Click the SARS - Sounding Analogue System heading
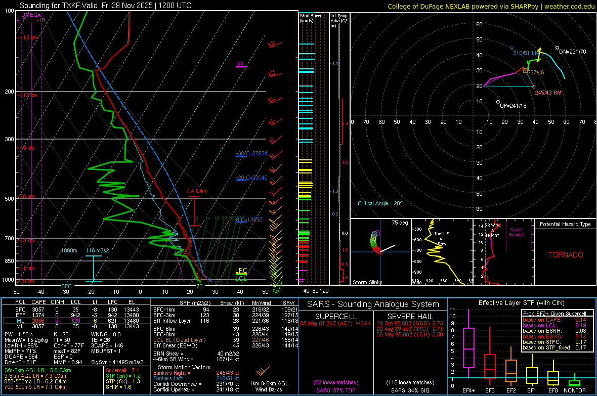Viewport: 597px width, 396px height. click(373, 304)
